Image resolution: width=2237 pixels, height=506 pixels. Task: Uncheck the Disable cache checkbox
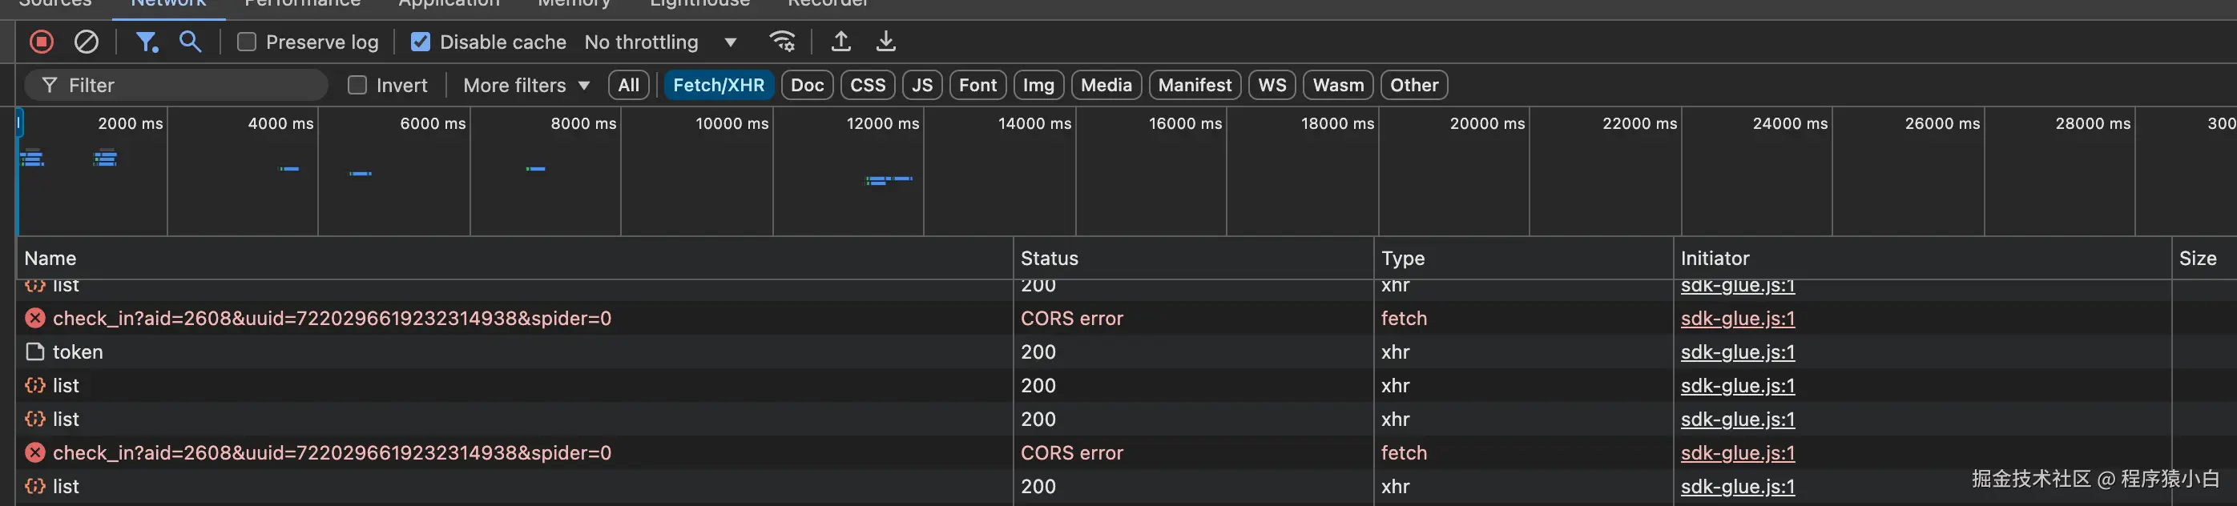tap(421, 42)
